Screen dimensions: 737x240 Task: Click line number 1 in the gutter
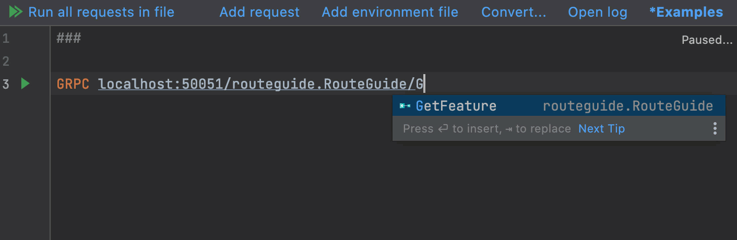[6, 38]
